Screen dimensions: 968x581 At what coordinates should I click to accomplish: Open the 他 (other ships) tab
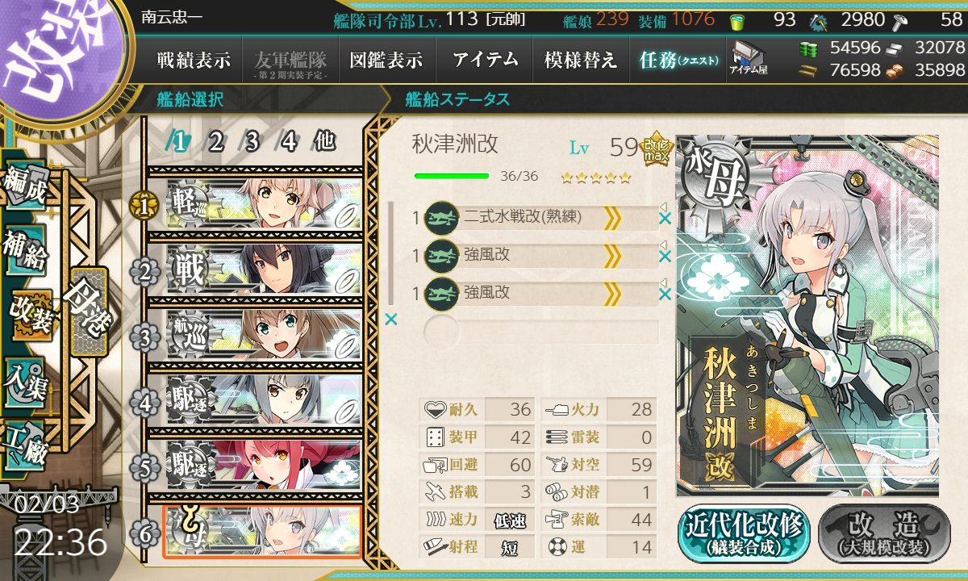pyautogui.click(x=324, y=141)
